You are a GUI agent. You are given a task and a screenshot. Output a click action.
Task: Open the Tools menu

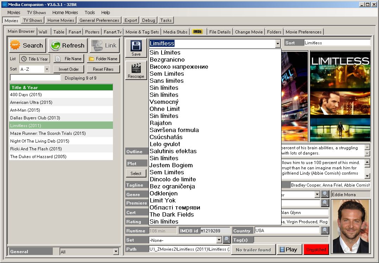(x=90, y=13)
